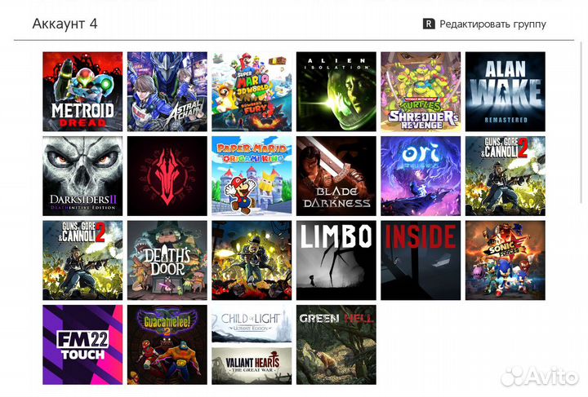The height and width of the screenshot is (397, 588).
Task: Launch Astral Chain from the group
Action: [x=167, y=91]
